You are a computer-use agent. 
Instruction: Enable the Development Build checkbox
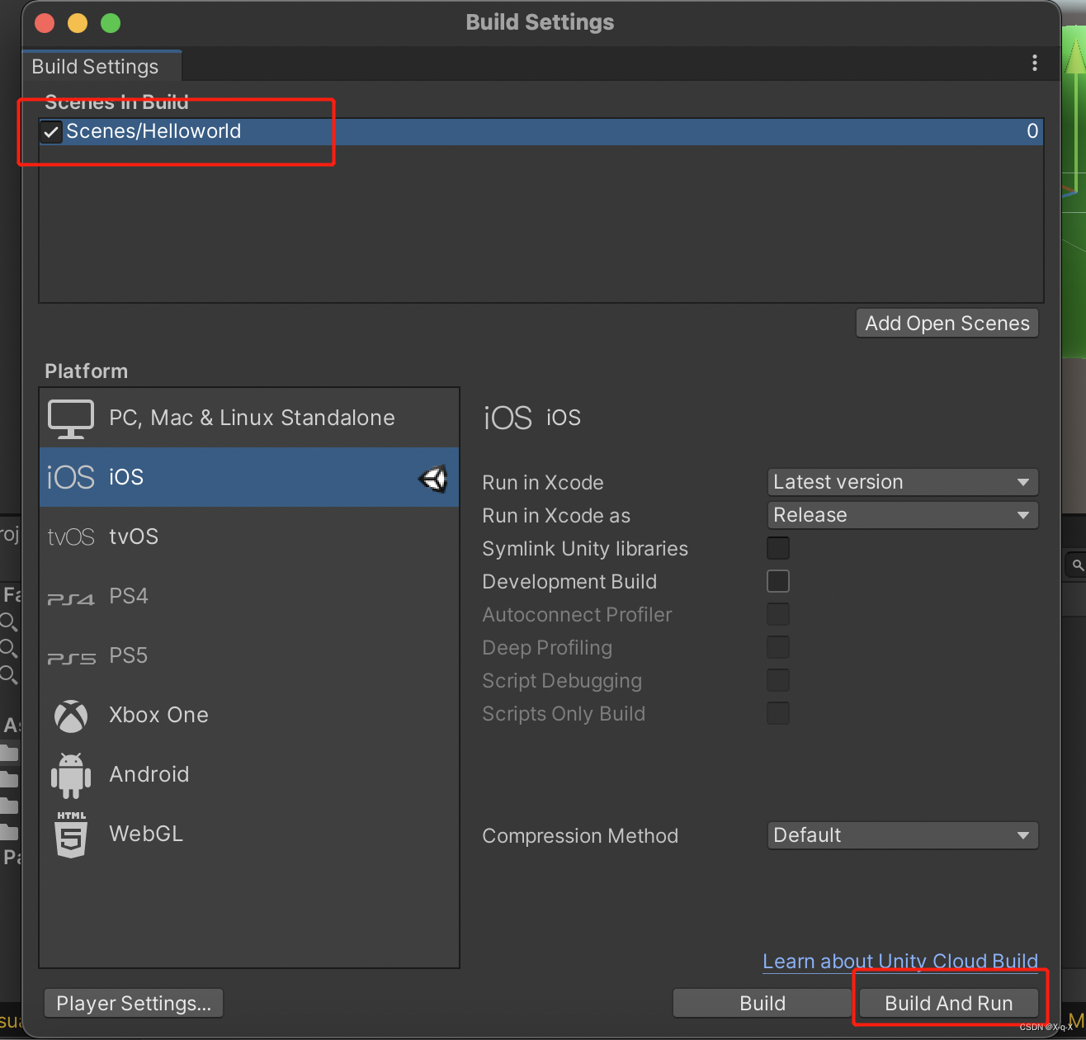pyautogui.click(x=778, y=581)
